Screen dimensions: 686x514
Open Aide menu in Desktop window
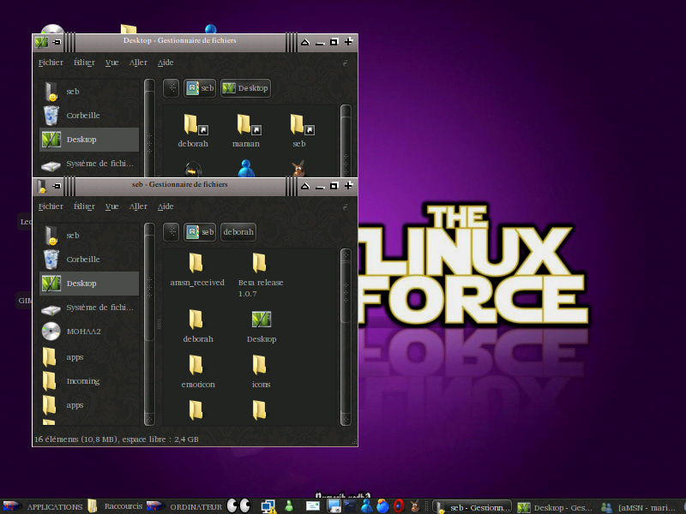165,63
